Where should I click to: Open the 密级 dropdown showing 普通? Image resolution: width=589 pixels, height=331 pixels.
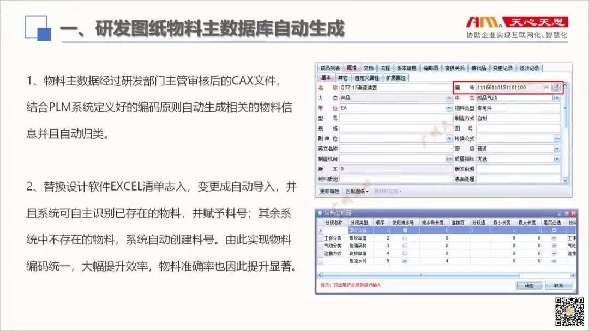coord(557,149)
